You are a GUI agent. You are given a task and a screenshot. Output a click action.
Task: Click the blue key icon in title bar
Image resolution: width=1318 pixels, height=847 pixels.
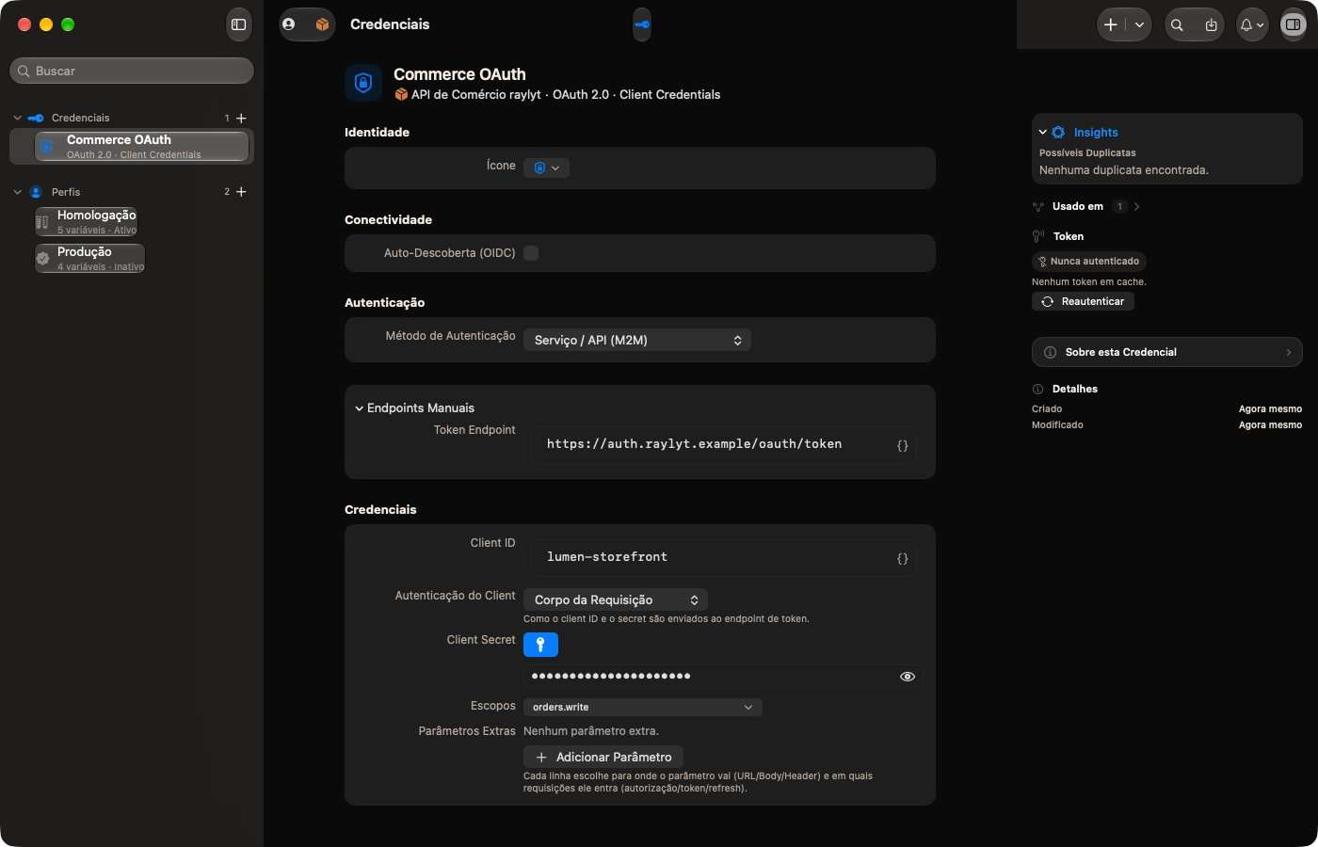coord(642,24)
